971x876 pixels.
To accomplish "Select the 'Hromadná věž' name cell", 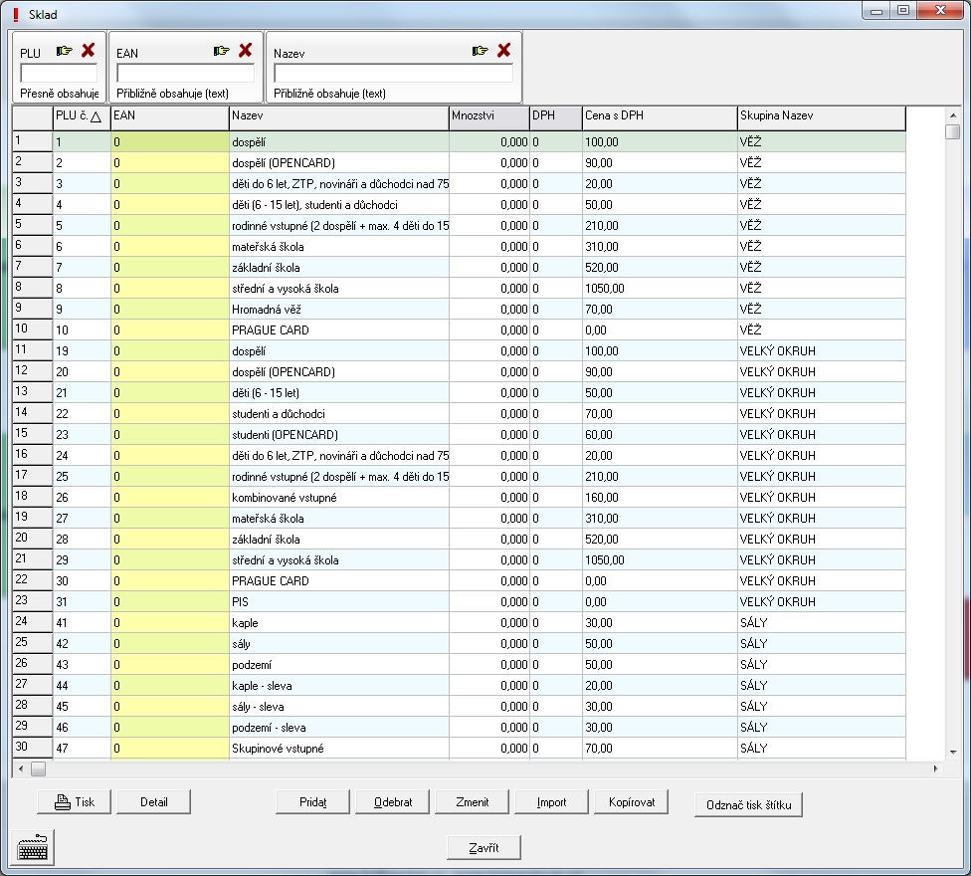I will [338, 310].
